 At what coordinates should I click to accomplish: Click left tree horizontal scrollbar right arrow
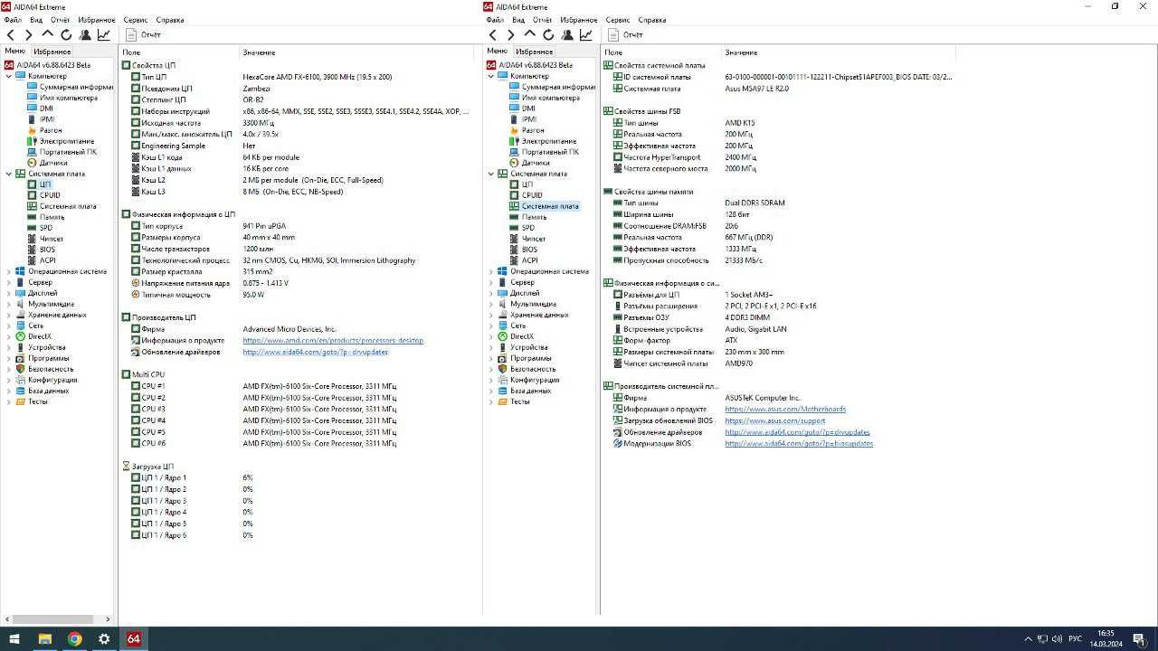pos(109,619)
